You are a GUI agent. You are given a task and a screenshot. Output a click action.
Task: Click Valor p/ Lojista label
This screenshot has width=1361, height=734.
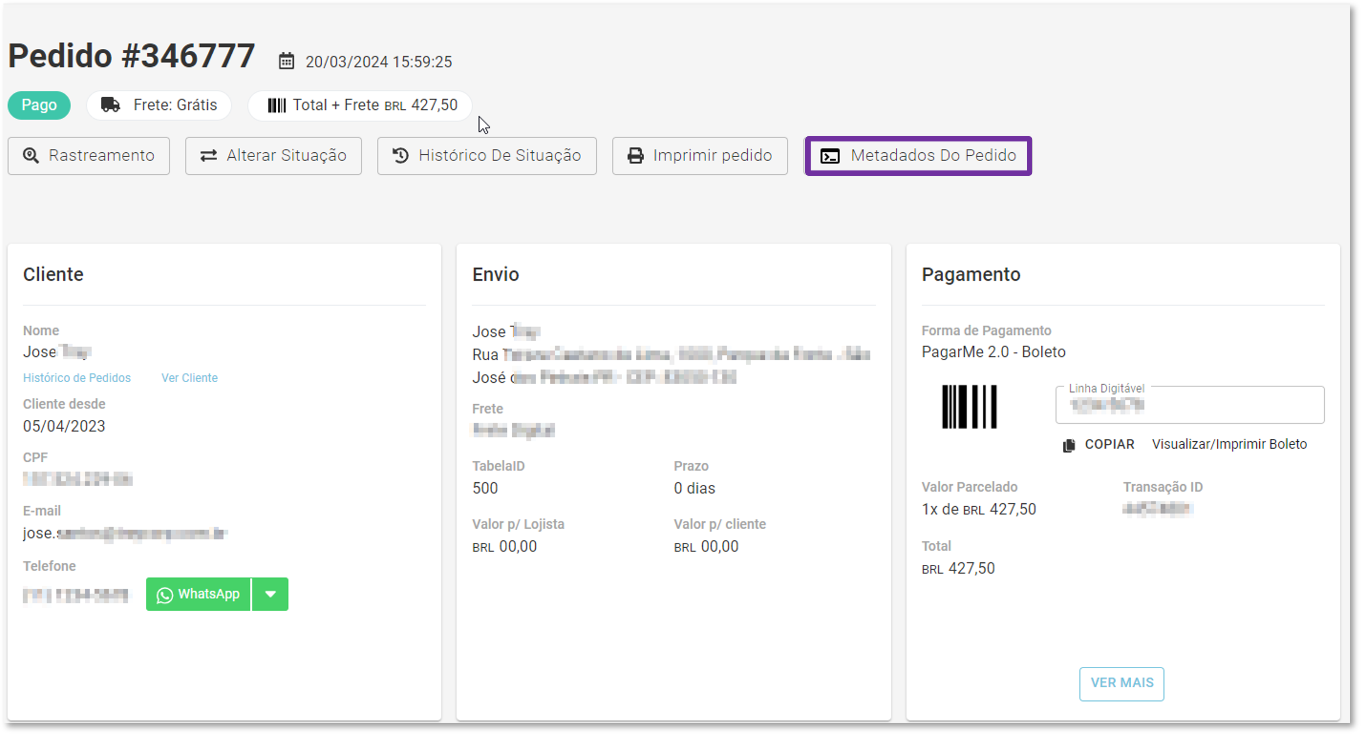click(518, 524)
